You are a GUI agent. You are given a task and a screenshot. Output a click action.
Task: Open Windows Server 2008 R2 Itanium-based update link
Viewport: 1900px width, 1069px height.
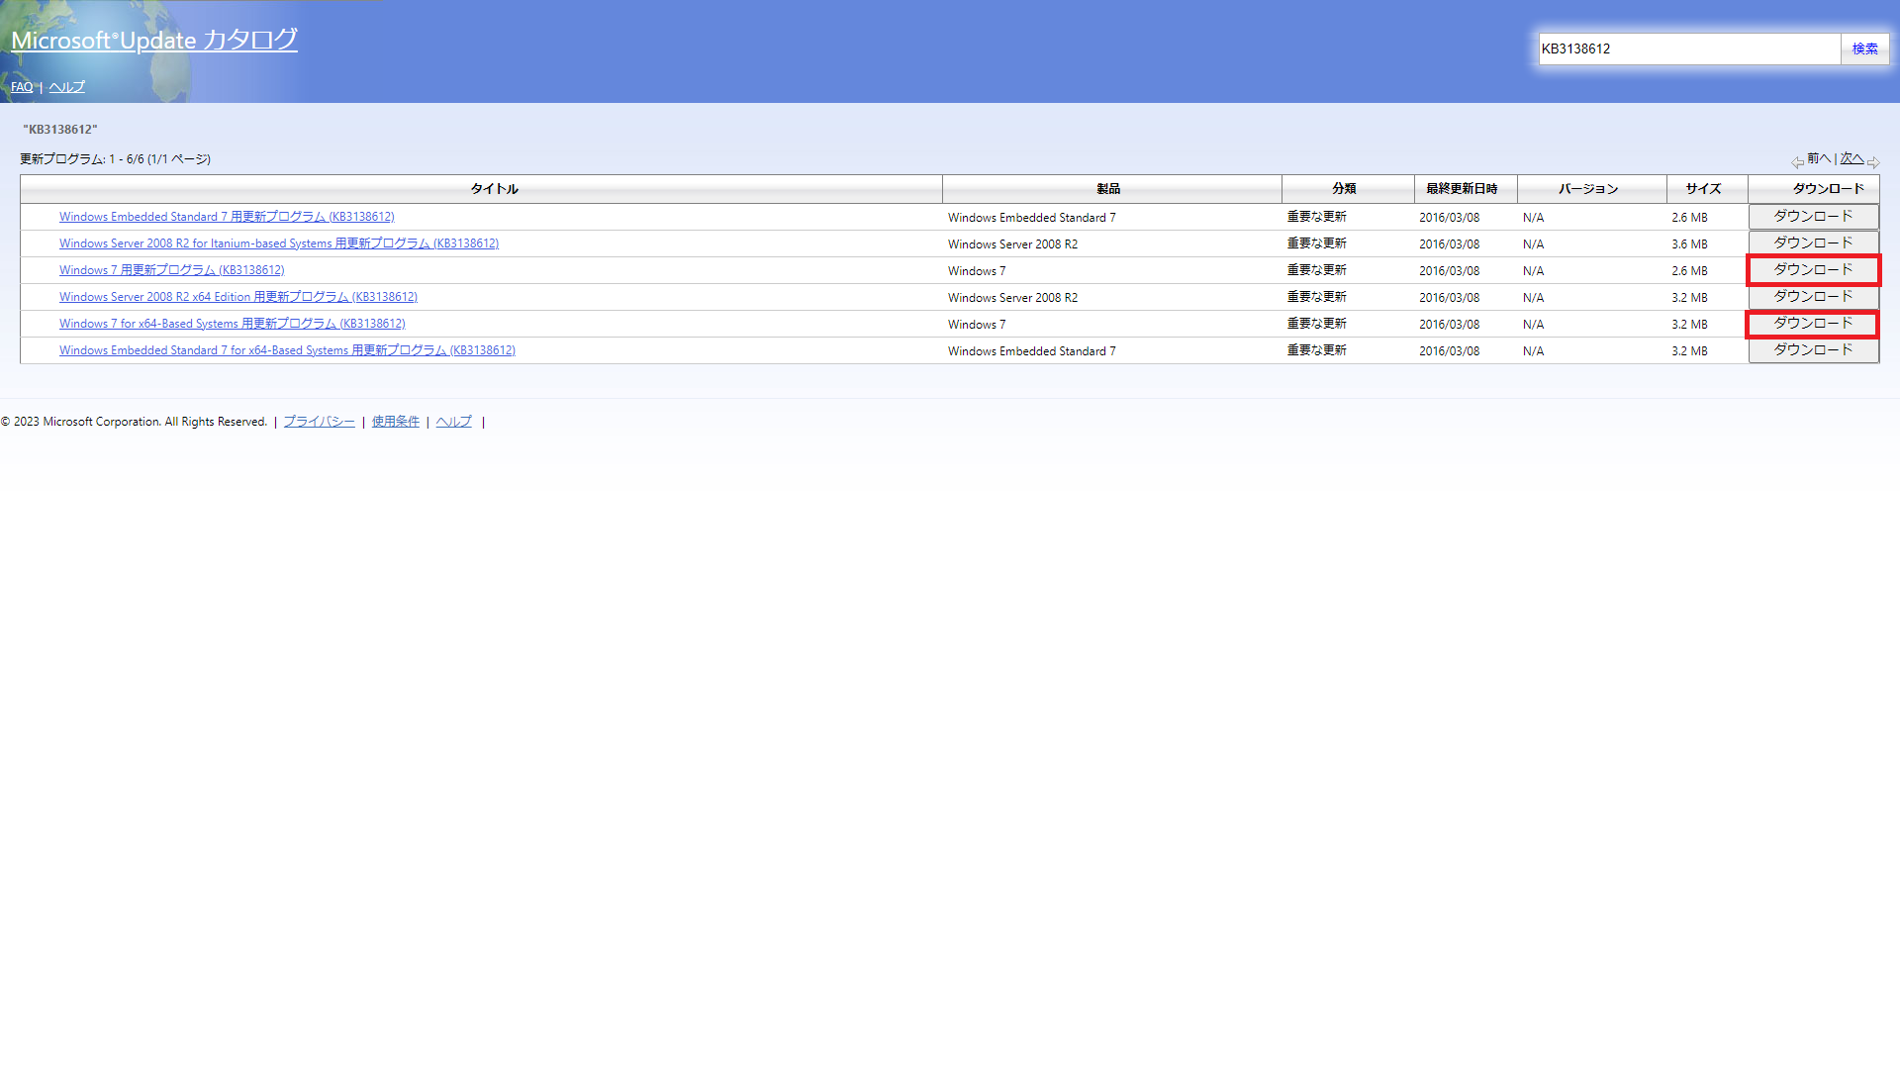279,243
